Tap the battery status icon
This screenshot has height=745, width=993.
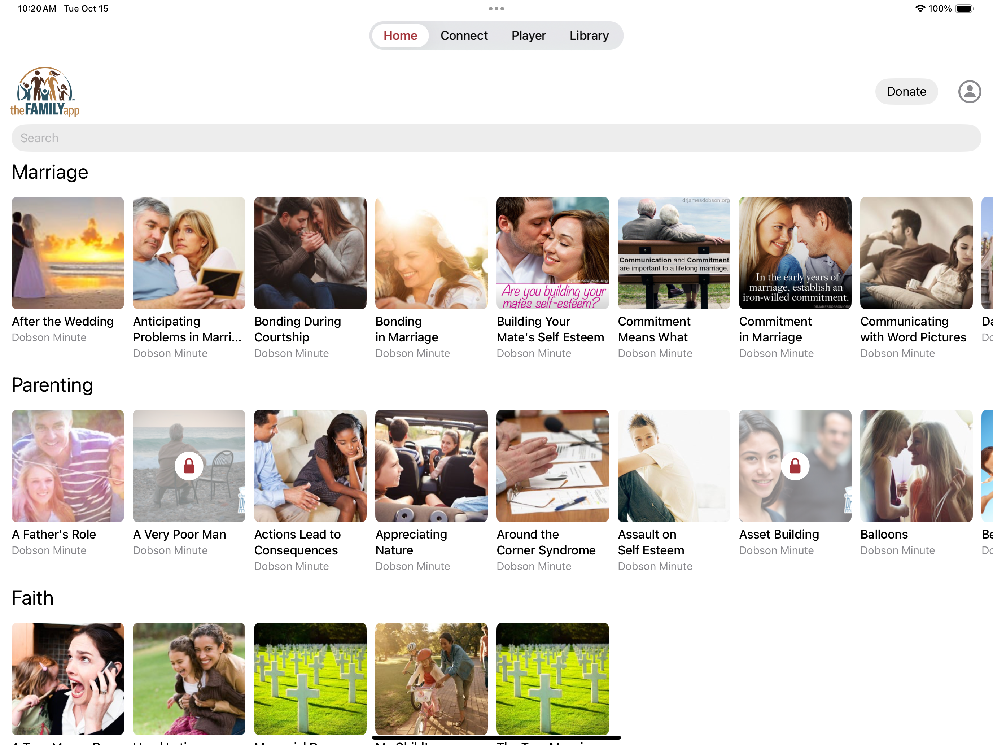pos(964,9)
